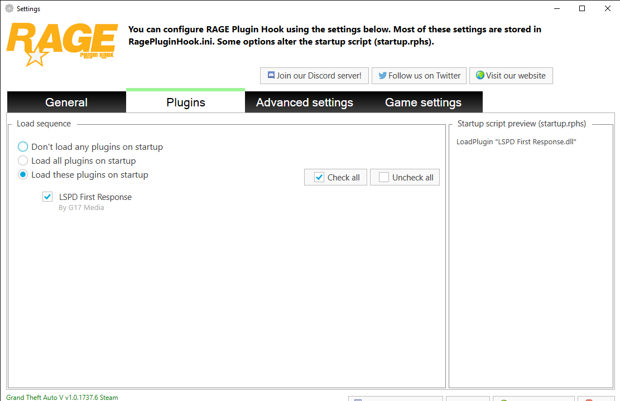This screenshot has height=401, width=620.
Task: Click the Check all button
Action: (x=335, y=177)
